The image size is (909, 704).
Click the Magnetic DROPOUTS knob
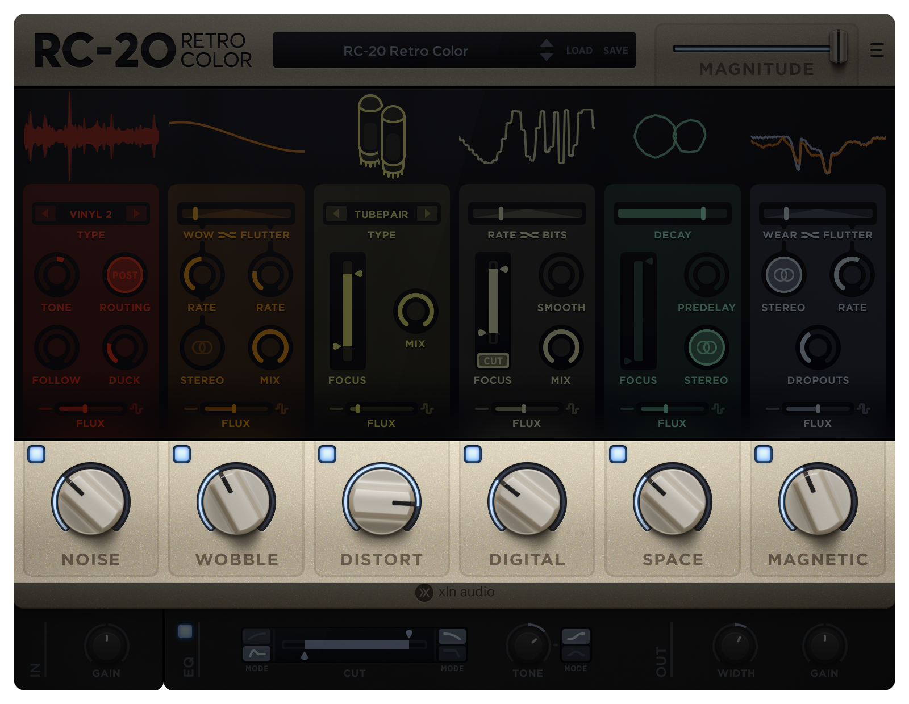coord(818,347)
